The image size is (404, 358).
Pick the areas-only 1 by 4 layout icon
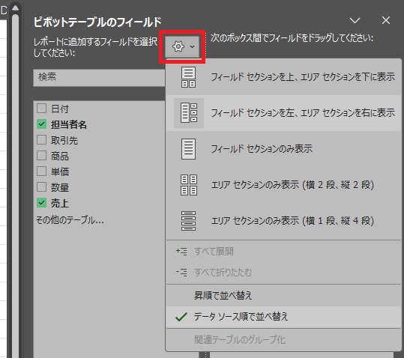point(188,220)
